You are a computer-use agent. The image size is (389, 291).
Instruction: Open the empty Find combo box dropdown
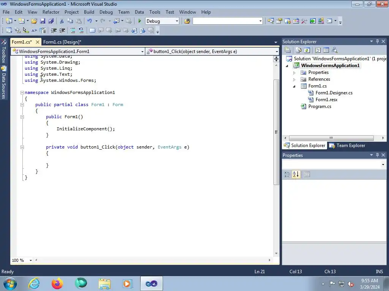coord(260,21)
